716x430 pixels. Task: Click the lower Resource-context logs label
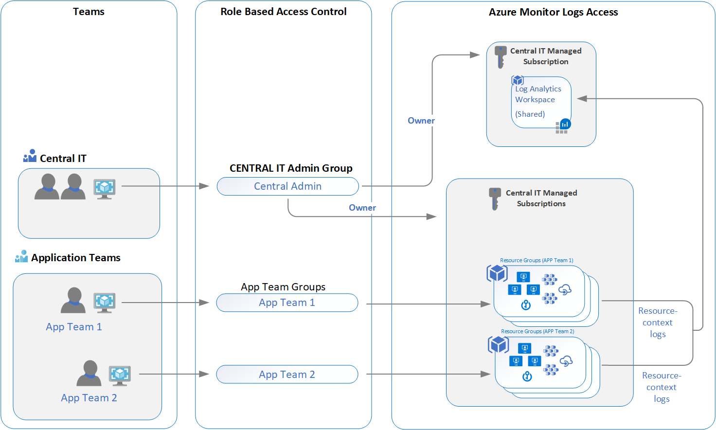(x=662, y=387)
